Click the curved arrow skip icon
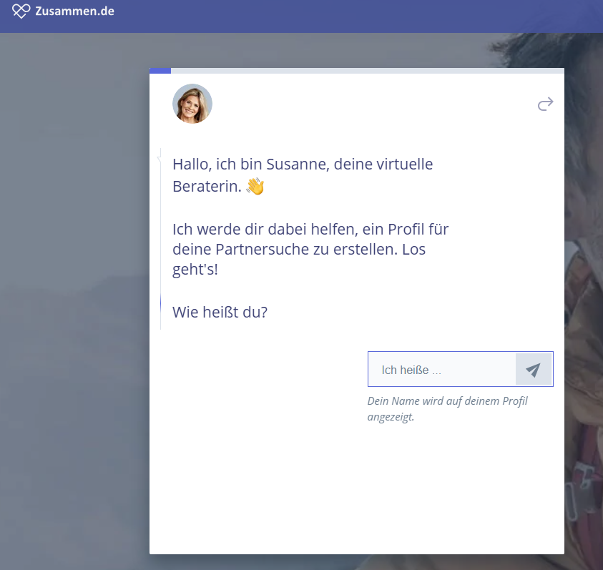The image size is (603, 570). [545, 104]
